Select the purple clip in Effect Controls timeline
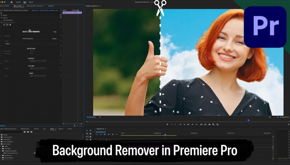This screenshot has height=165, width=290. 72,13
